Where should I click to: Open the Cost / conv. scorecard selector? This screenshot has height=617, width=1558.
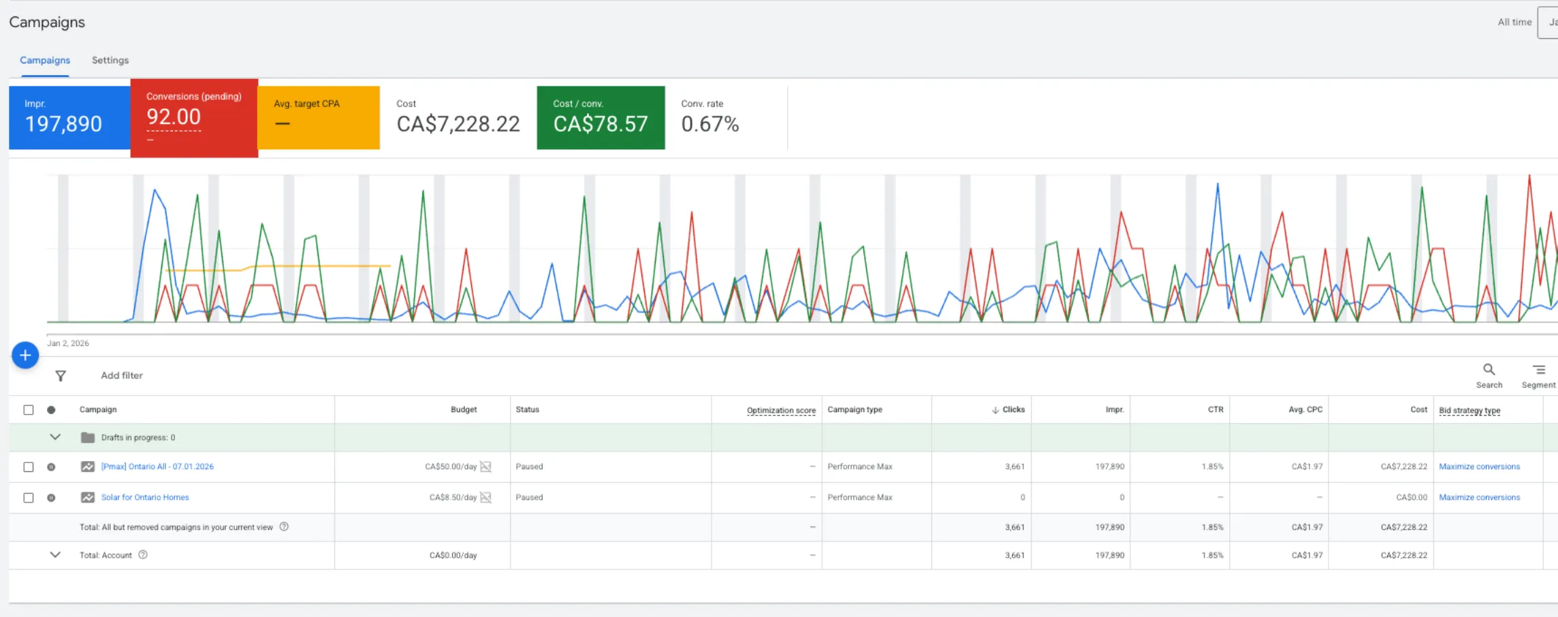tap(601, 117)
